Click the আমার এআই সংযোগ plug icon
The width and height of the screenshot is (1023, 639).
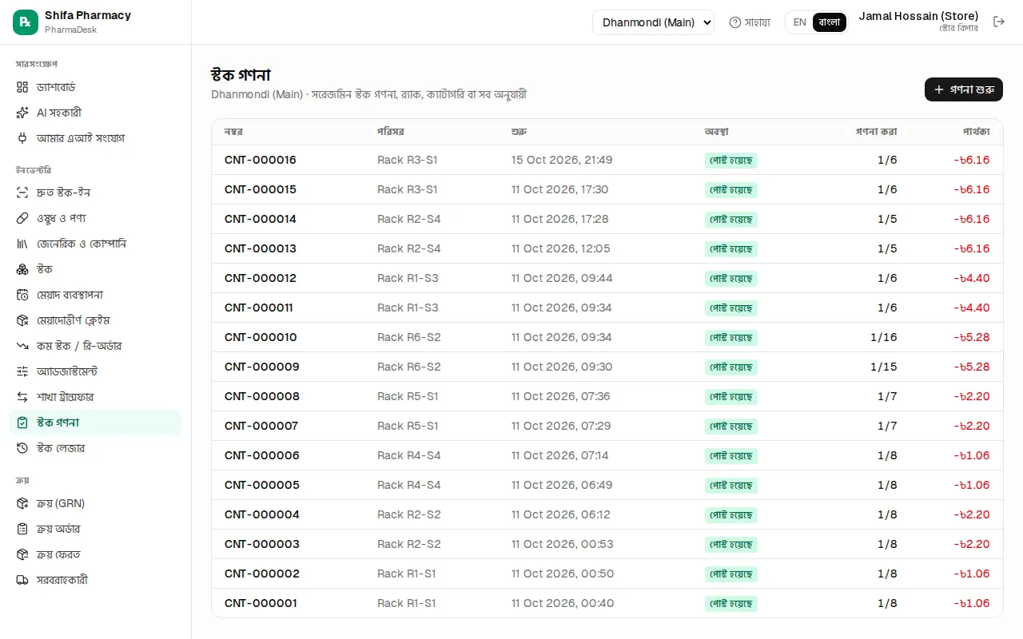[22, 138]
